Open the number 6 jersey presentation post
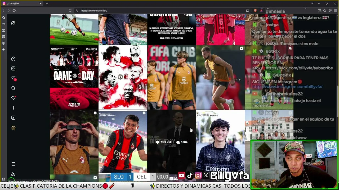This screenshot has height=190, width=339. click(x=220, y=30)
